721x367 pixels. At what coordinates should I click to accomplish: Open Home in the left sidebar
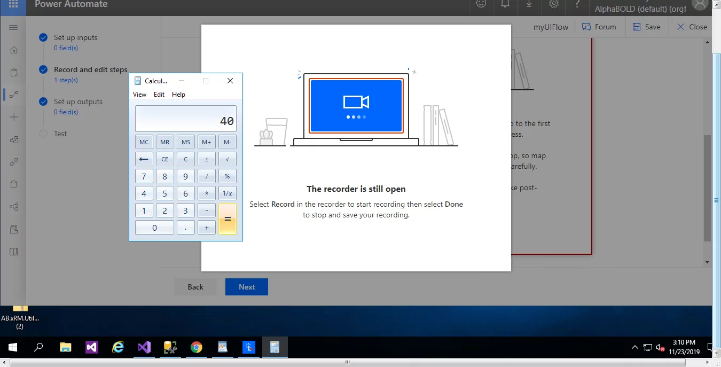click(x=14, y=50)
